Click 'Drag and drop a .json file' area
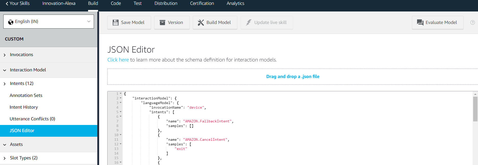 (293, 77)
